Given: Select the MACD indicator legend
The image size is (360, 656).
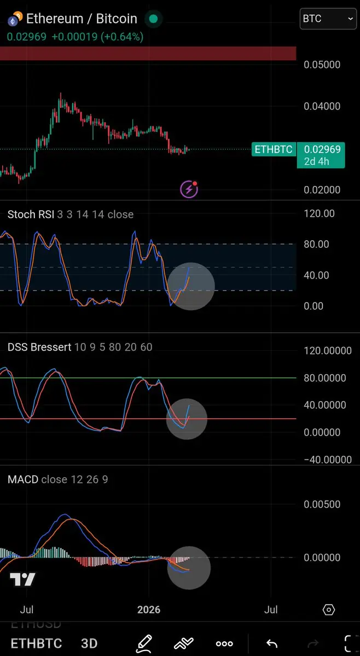Looking at the screenshot, I should pyautogui.click(x=57, y=479).
